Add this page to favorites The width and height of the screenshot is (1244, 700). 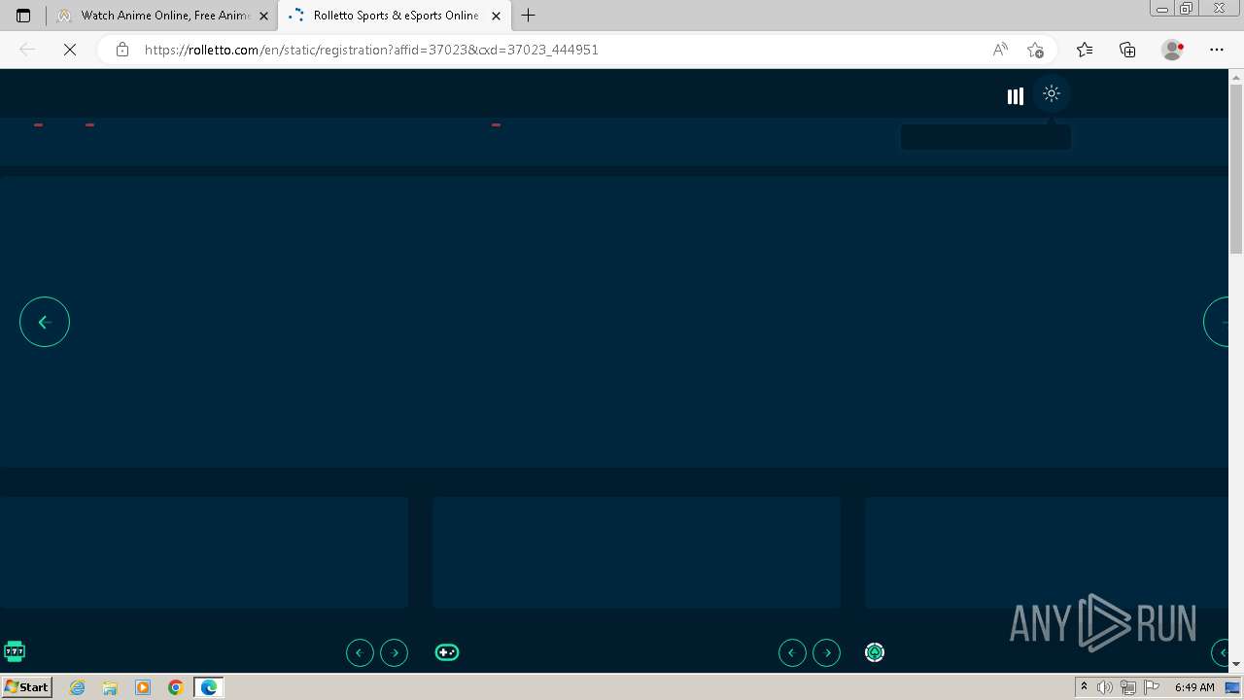(1035, 50)
